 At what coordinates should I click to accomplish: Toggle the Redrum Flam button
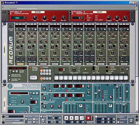coord(127,69)
